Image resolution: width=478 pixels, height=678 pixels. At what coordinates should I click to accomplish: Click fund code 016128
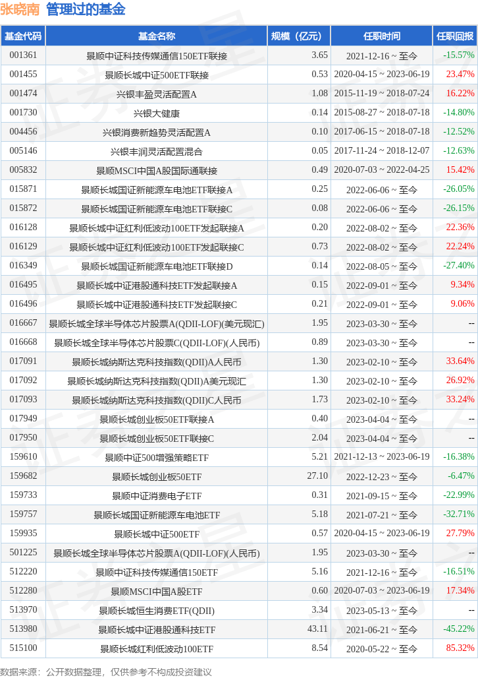23,228
